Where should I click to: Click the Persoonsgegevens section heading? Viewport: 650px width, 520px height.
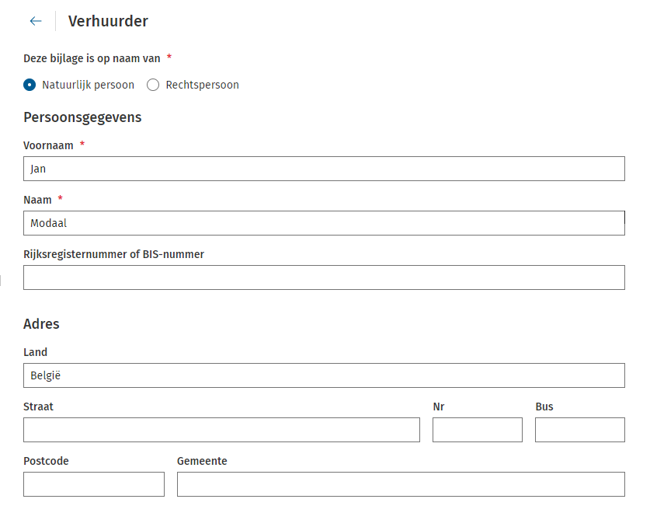(x=82, y=117)
